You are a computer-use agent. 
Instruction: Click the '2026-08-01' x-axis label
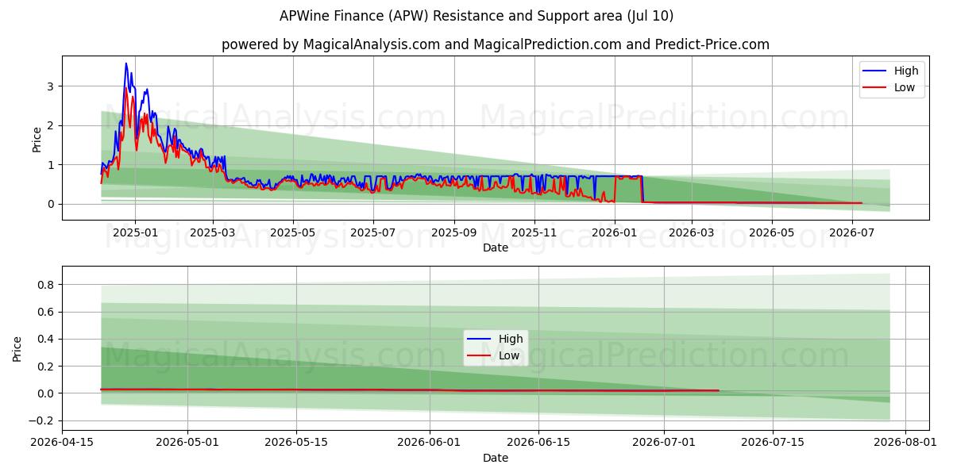point(904,443)
